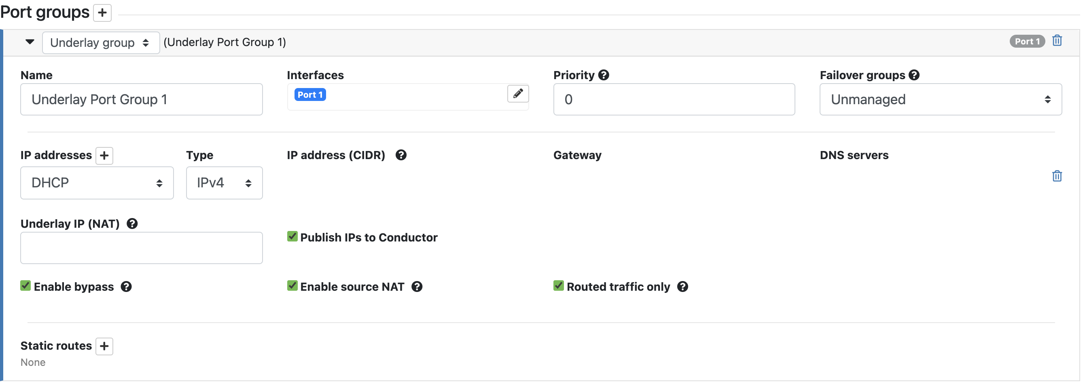1085x382 pixels.
Task: Toggle the Enable bypass checkbox
Action: pos(26,286)
